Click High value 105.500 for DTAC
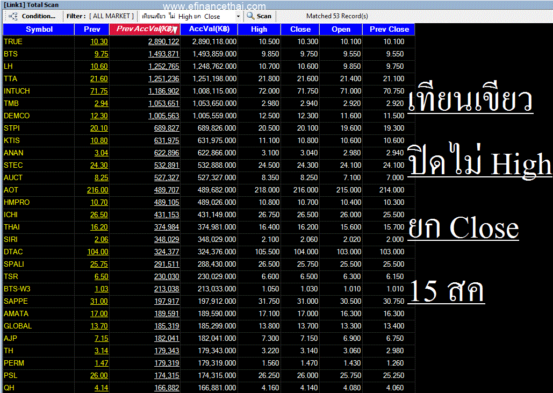Viewport: 553px width, 393px height. tap(267, 252)
